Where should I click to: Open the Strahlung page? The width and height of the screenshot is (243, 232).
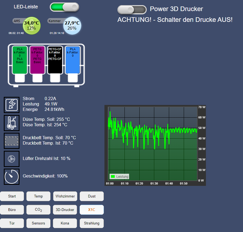pyautogui.click(x=92, y=223)
